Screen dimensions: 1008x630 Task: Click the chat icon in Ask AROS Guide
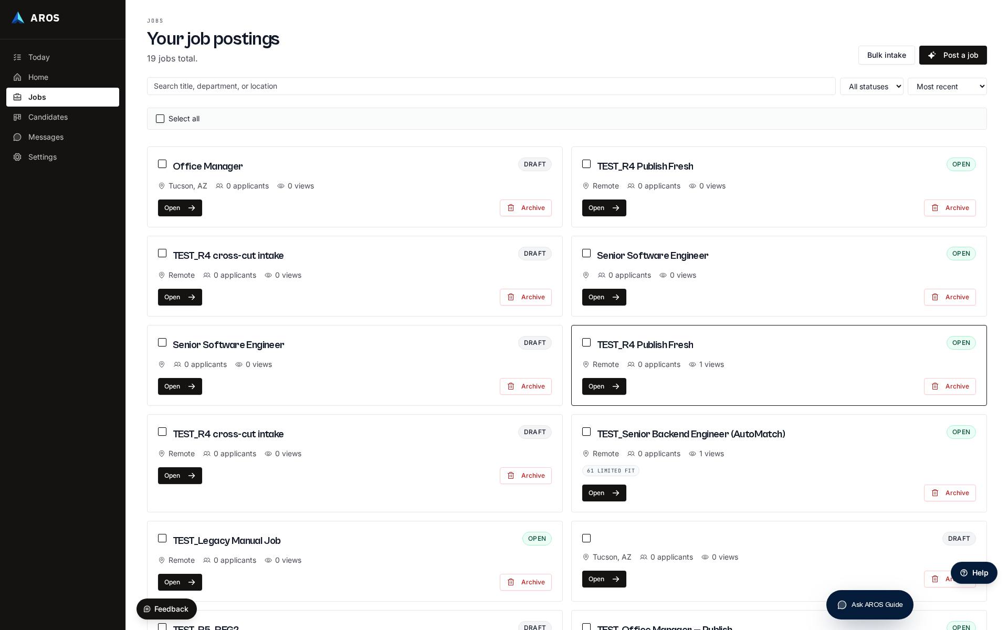(x=842, y=605)
